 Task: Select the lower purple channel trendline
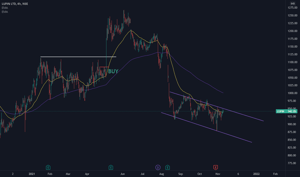coord(206,127)
